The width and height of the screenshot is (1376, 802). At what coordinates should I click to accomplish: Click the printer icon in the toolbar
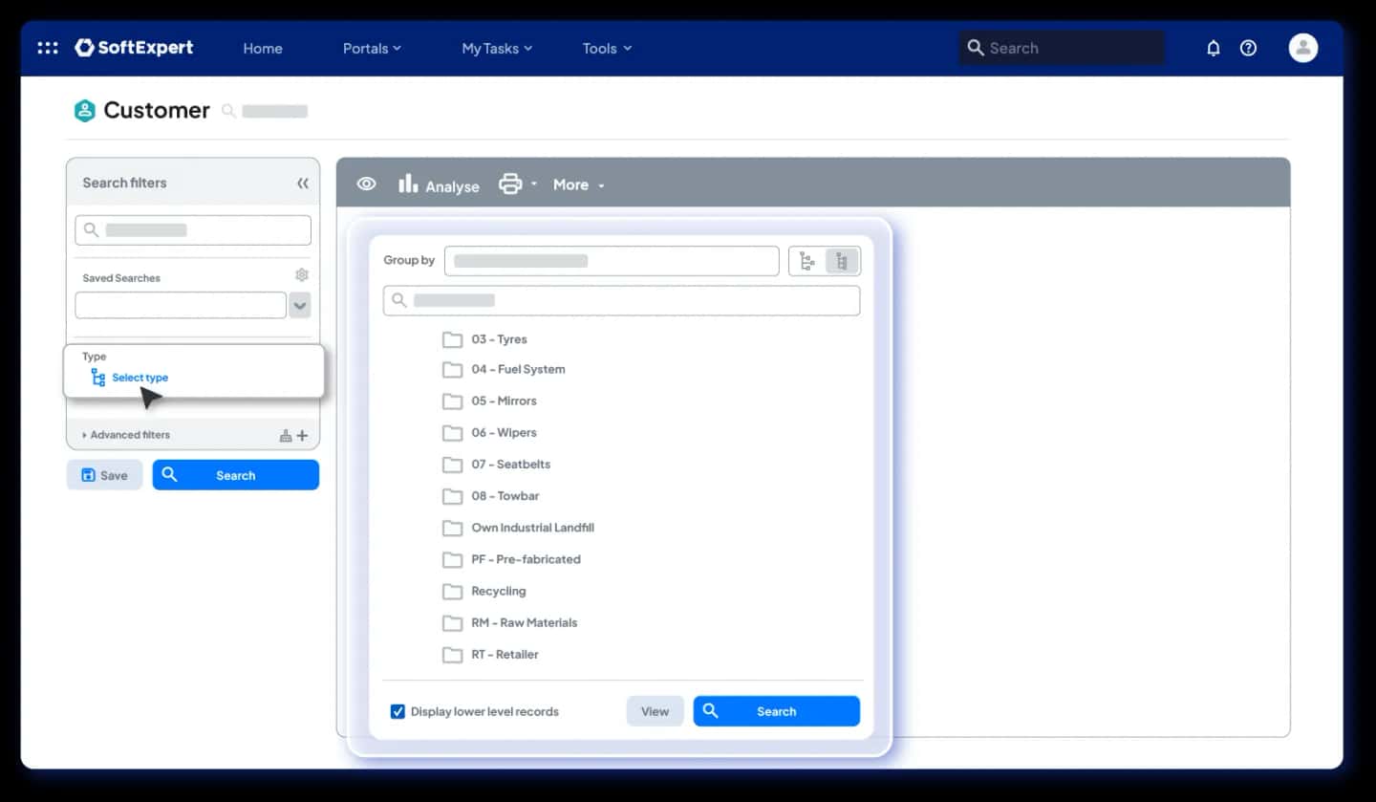[x=511, y=184]
